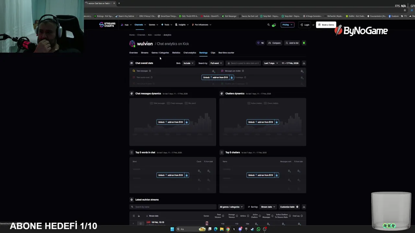Click the Compare button
Image resolution: width=415 pixels, height=233 pixels.
(274, 43)
